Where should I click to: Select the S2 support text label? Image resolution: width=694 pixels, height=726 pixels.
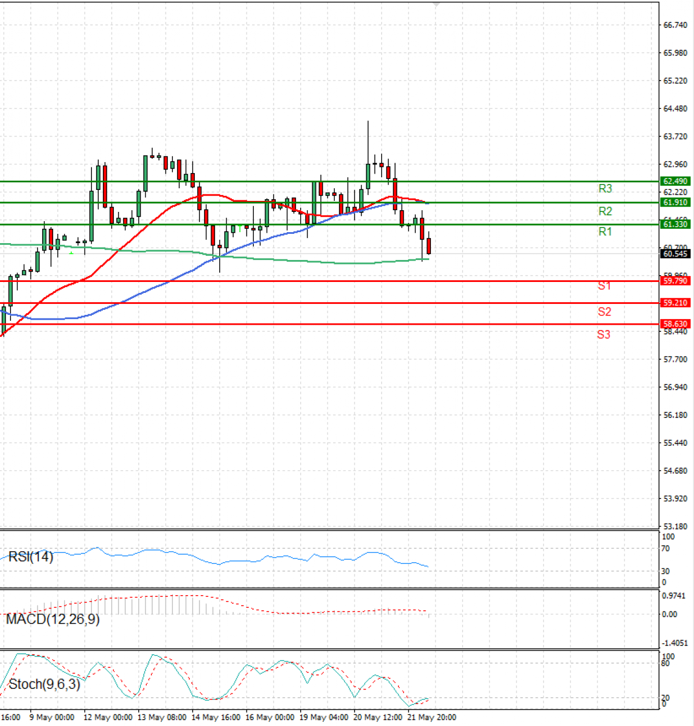point(604,312)
